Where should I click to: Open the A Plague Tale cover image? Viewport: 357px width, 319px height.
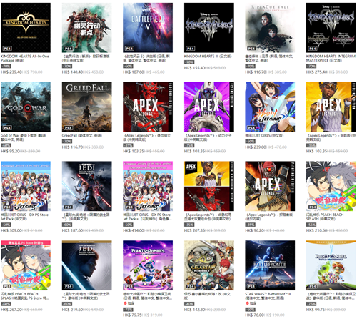pos(270,28)
